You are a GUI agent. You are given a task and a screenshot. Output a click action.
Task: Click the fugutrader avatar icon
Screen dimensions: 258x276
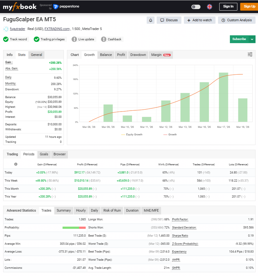pyautogui.click(x=6, y=29)
